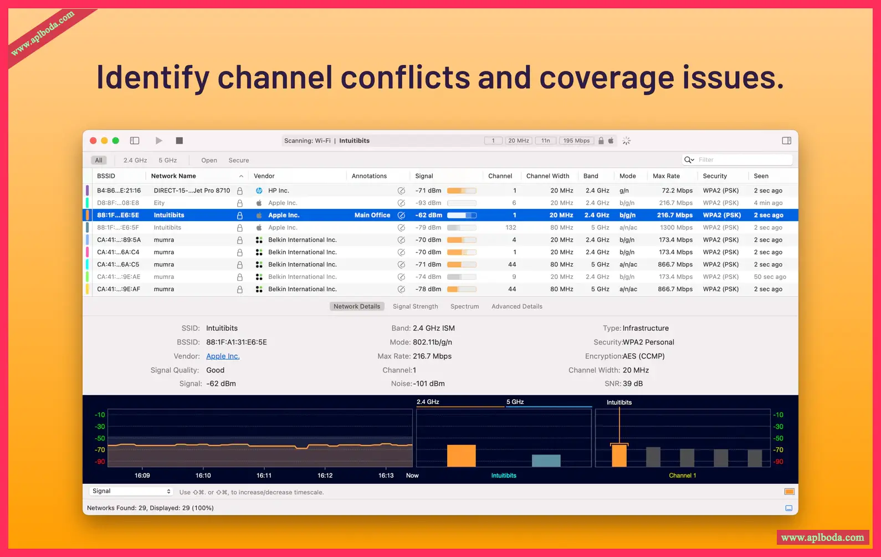Click the pink color swatch for CA:41:…:6A:C4

pyautogui.click(x=87, y=252)
